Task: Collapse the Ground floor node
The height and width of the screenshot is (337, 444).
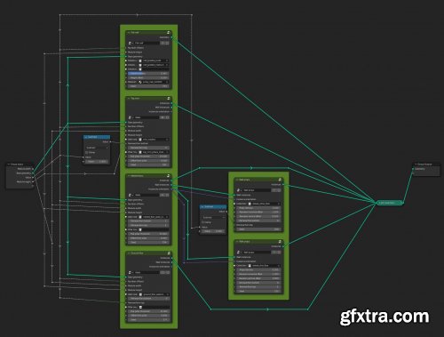Action: pos(129,253)
